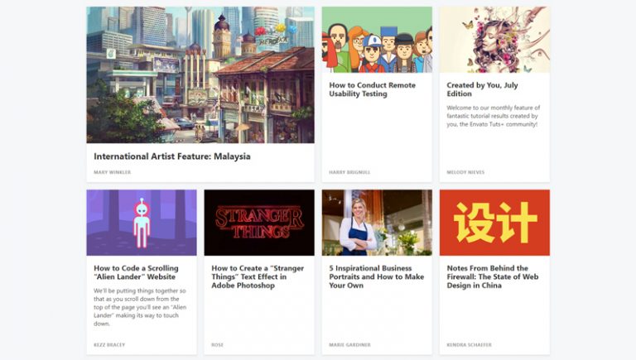Open How to Code a Scrolling Alien Lander Website

(x=136, y=272)
